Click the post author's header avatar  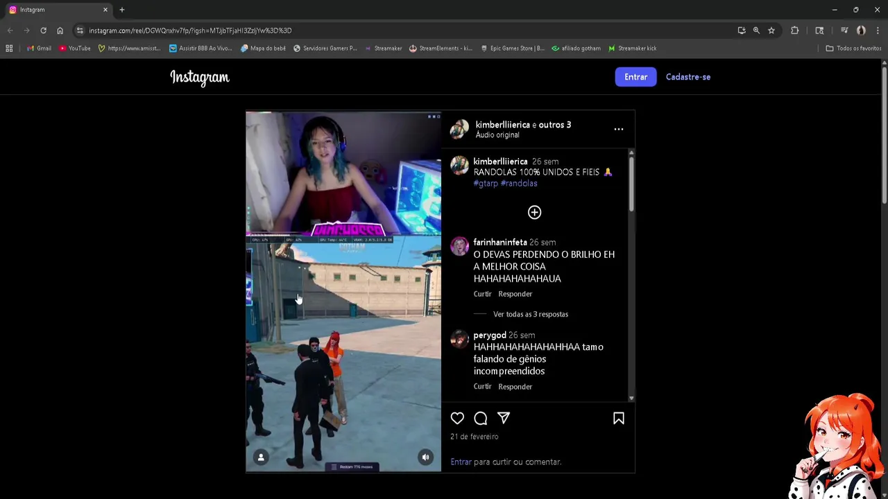click(x=459, y=129)
